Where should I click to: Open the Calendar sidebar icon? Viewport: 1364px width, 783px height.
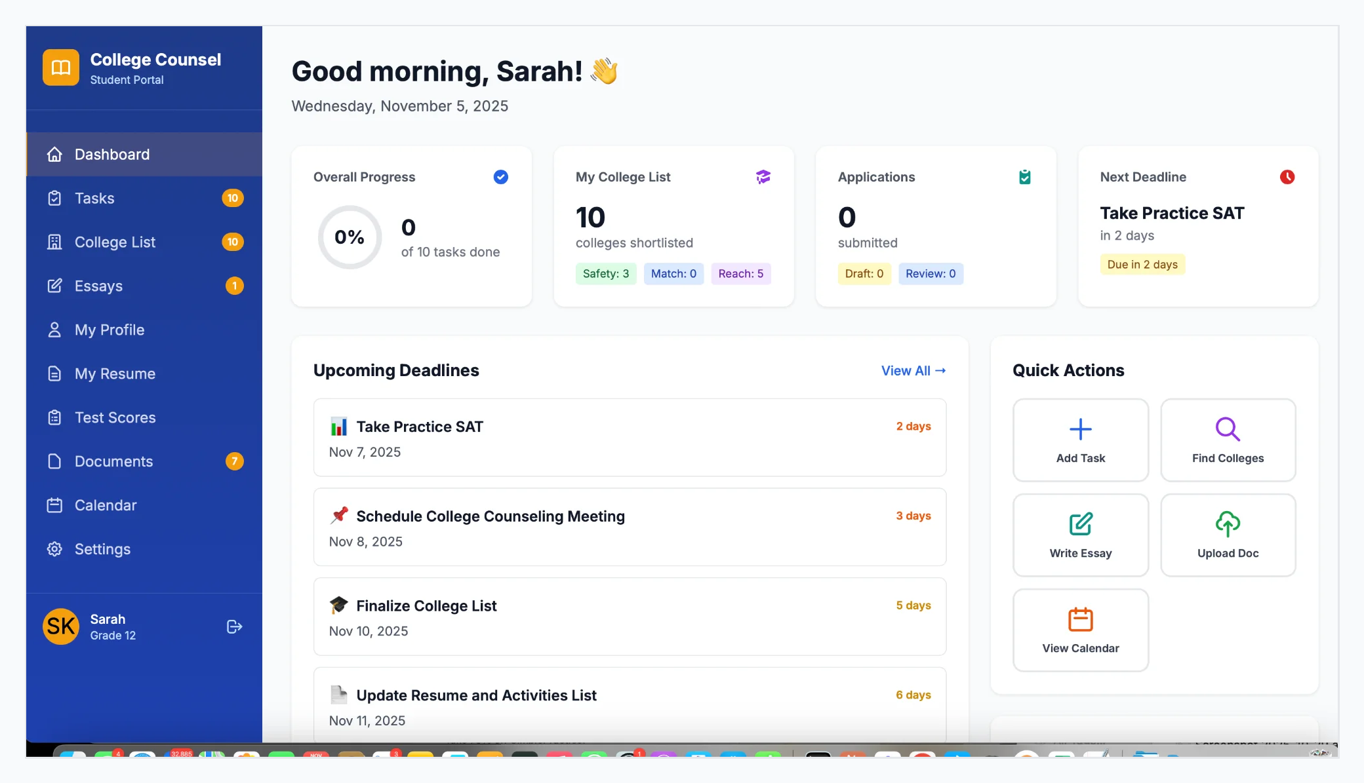click(55, 505)
